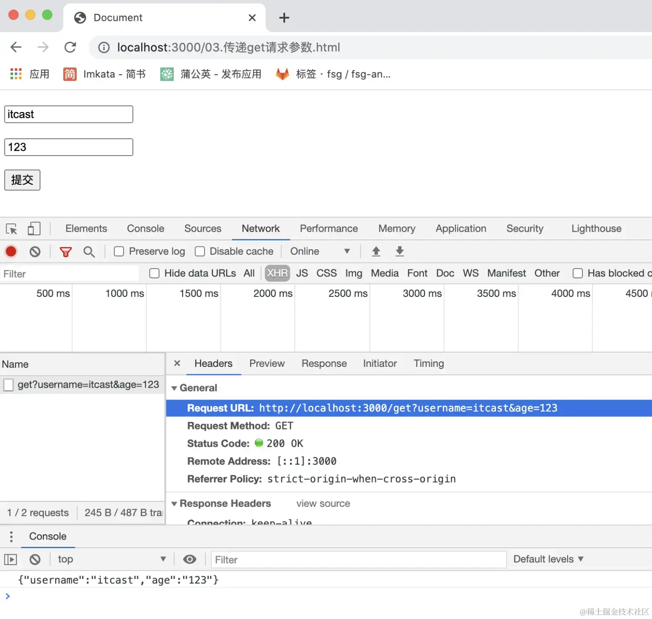Filter requests by CSS type

[326, 273]
